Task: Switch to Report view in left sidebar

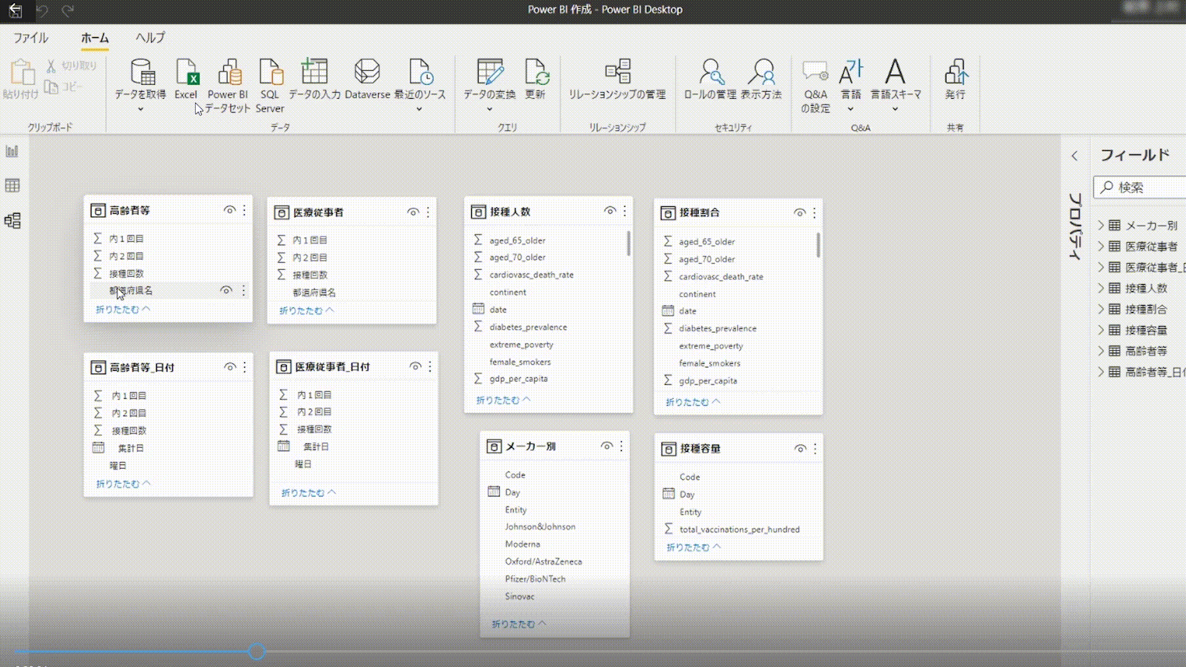Action: click(12, 151)
